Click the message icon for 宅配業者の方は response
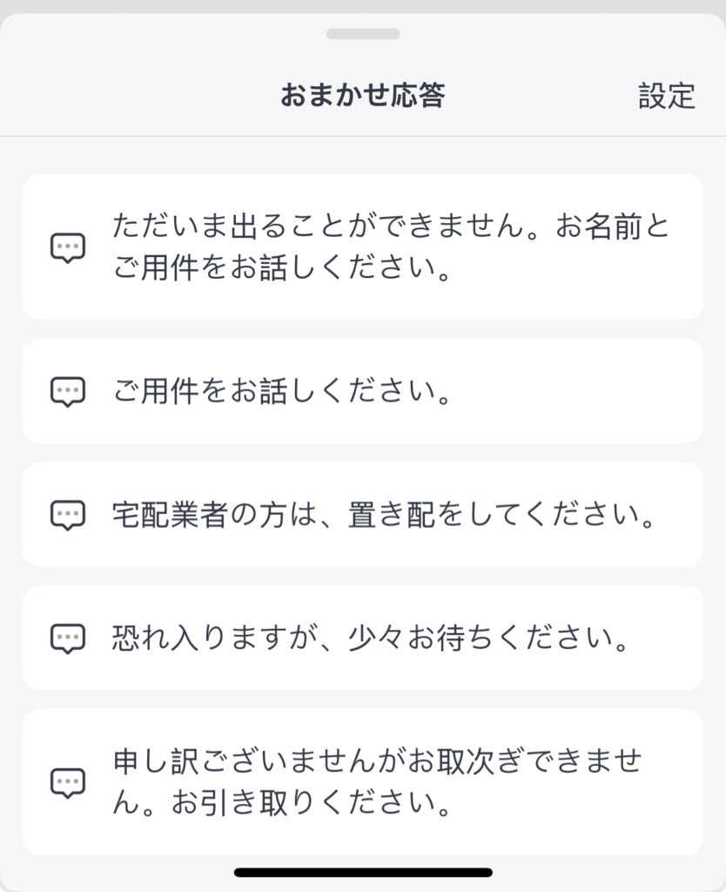 pos(68,515)
